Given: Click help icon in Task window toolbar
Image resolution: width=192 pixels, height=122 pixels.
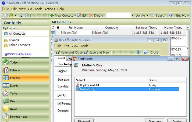Looking at the screenshot, I should [145, 53].
